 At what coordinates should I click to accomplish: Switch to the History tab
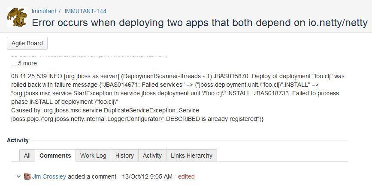pyautogui.click(x=124, y=156)
